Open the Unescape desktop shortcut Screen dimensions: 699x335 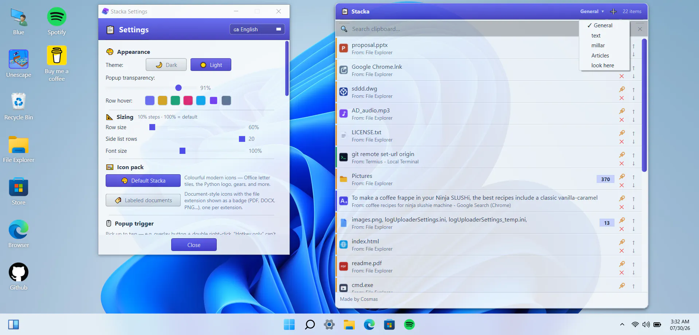(x=19, y=64)
